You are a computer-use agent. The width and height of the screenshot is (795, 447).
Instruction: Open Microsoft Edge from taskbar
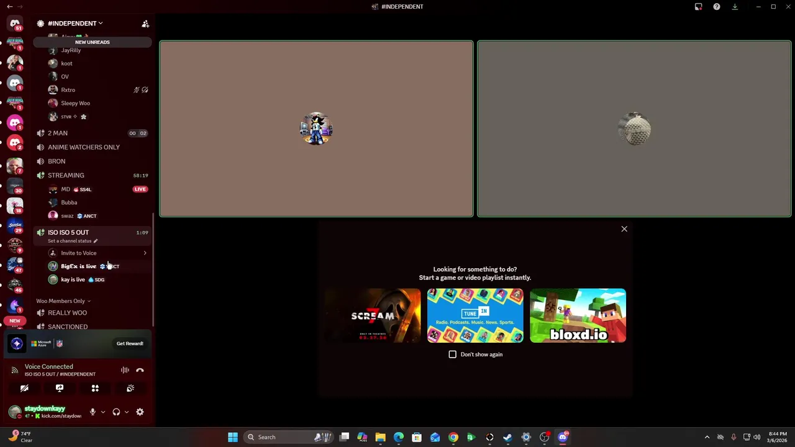coord(399,437)
